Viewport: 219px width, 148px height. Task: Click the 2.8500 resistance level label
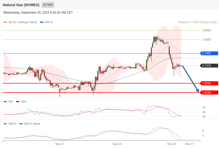tap(206, 40)
